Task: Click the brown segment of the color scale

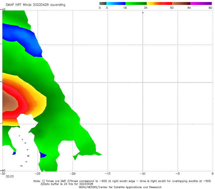Action: pyautogui.click(x=181, y=3)
